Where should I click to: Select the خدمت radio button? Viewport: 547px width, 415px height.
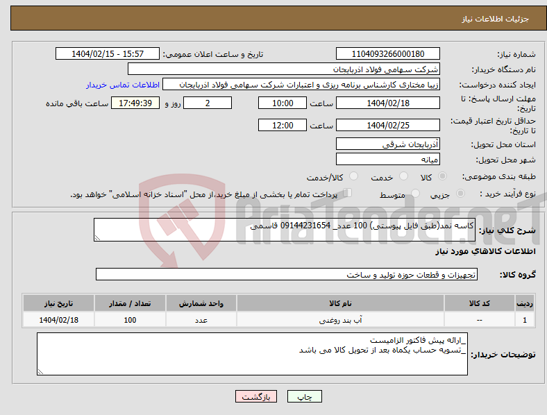403,176
